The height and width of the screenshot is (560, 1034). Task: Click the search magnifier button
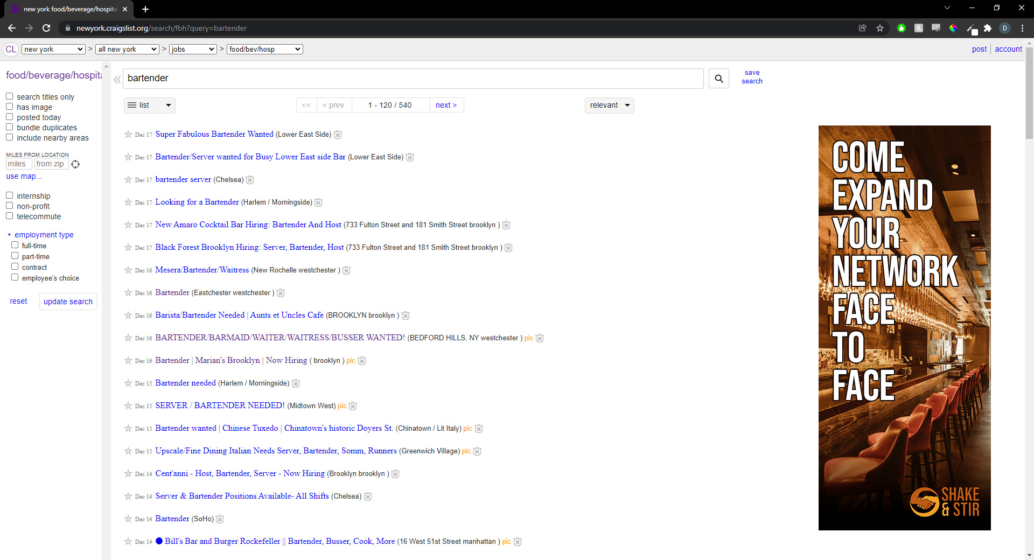718,79
